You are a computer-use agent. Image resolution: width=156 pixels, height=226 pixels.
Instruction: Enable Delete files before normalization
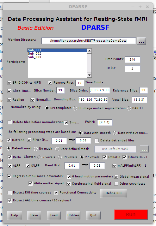pos(9,122)
